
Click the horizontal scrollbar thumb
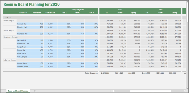pyautogui.click(x=150, y=91)
